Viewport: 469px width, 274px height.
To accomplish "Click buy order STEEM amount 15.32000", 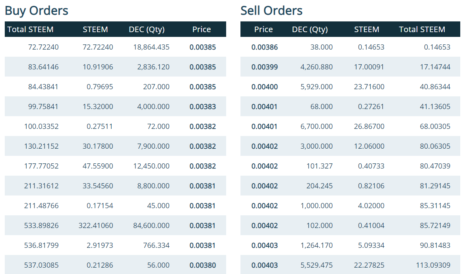I will (x=98, y=107).
